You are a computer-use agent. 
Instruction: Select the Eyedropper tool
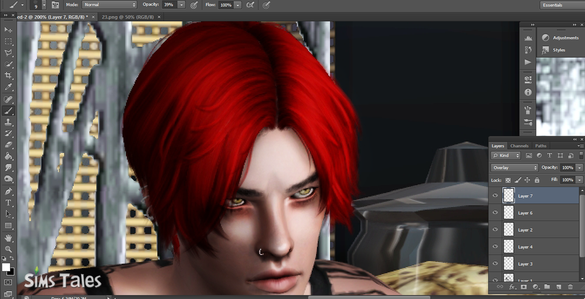click(x=8, y=87)
